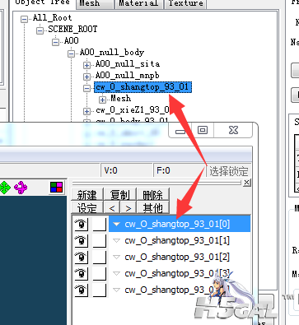The height and width of the screenshot is (325, 299).
Task: Click the green four-arrow move icon
Action: (x=4, y=188)
